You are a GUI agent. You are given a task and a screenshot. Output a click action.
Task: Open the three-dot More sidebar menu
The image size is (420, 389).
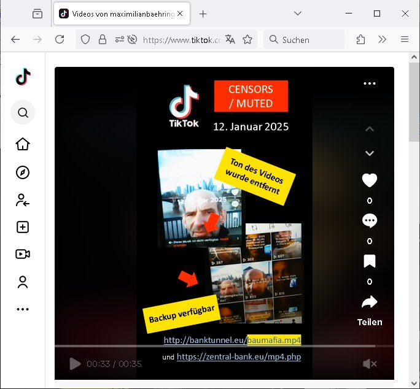pos(23,309)
